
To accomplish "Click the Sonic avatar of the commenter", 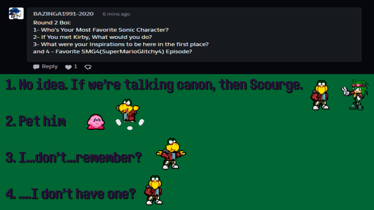I will [16, 13].
